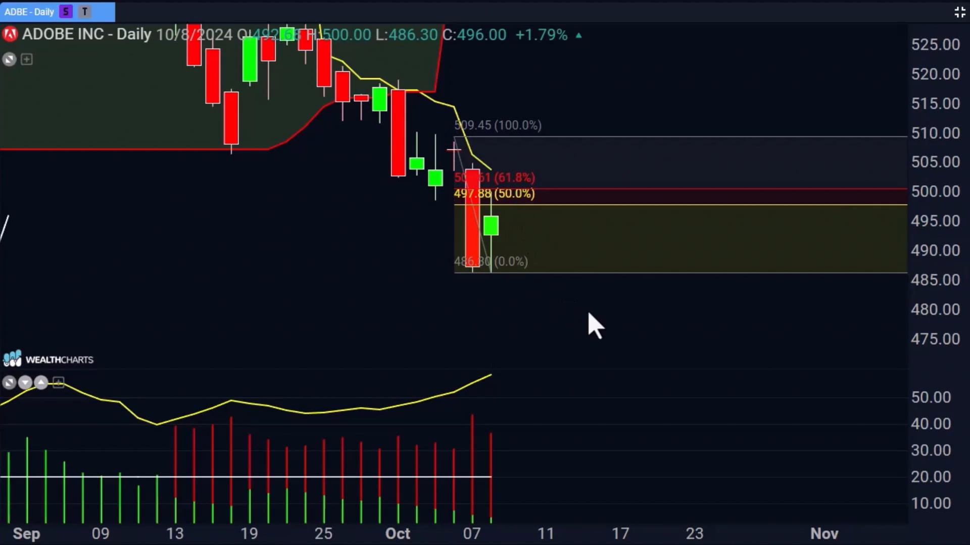Click the purple S badge on the tab

pos(66,12)
